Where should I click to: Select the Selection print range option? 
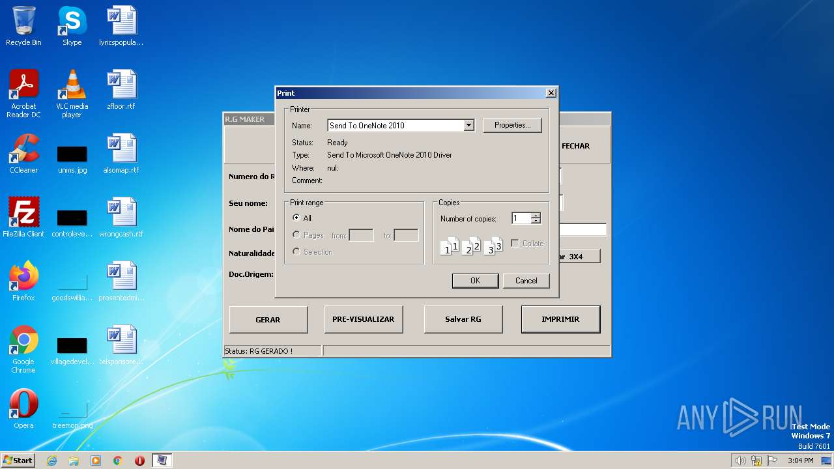click(x=313, y=252)
